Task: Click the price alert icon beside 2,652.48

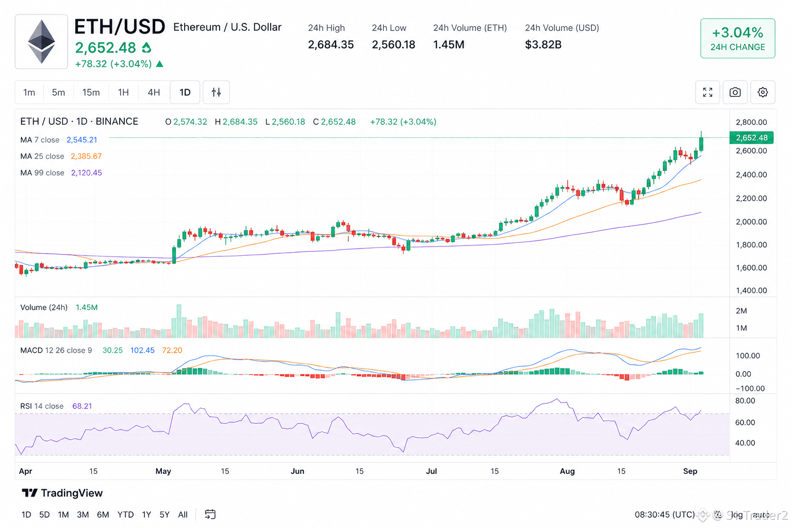Action: click(146, 48)
